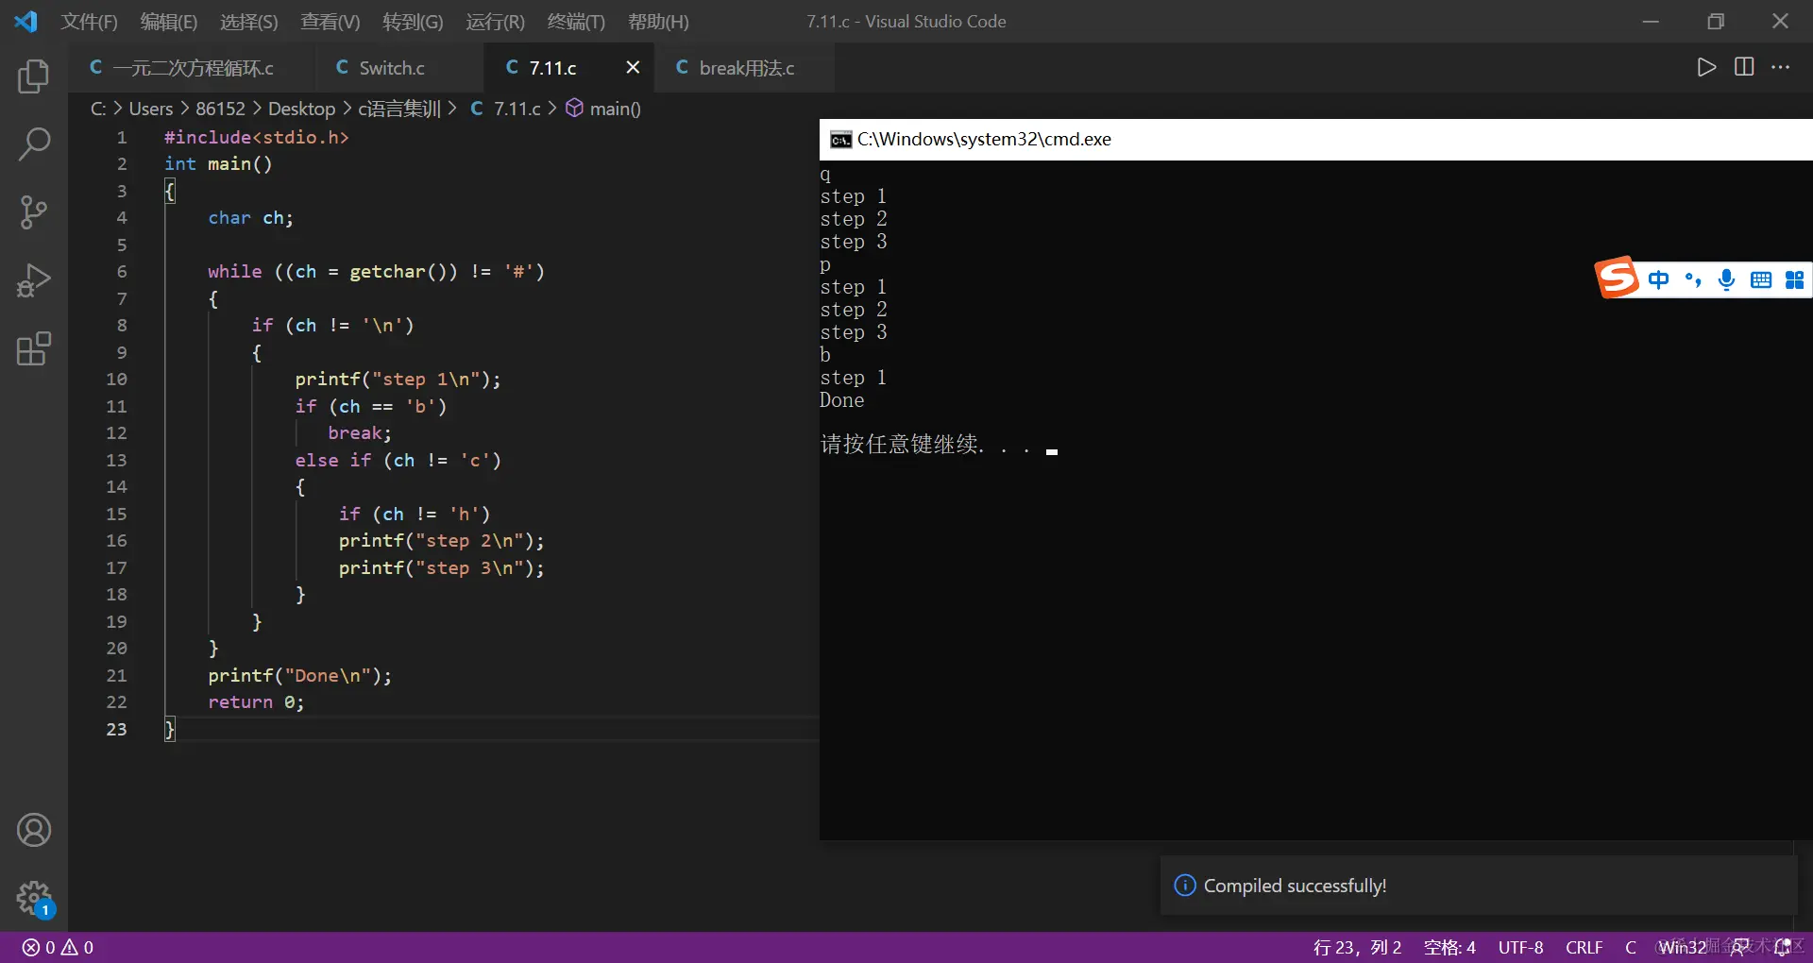Expand the main() breadcrumb symbol
Viewport: 1813px width, 963px height.
(x=616, y=109)
